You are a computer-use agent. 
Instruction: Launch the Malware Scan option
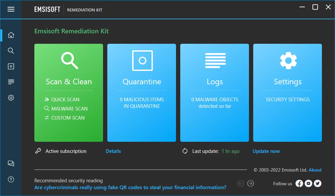click(69, 109)
